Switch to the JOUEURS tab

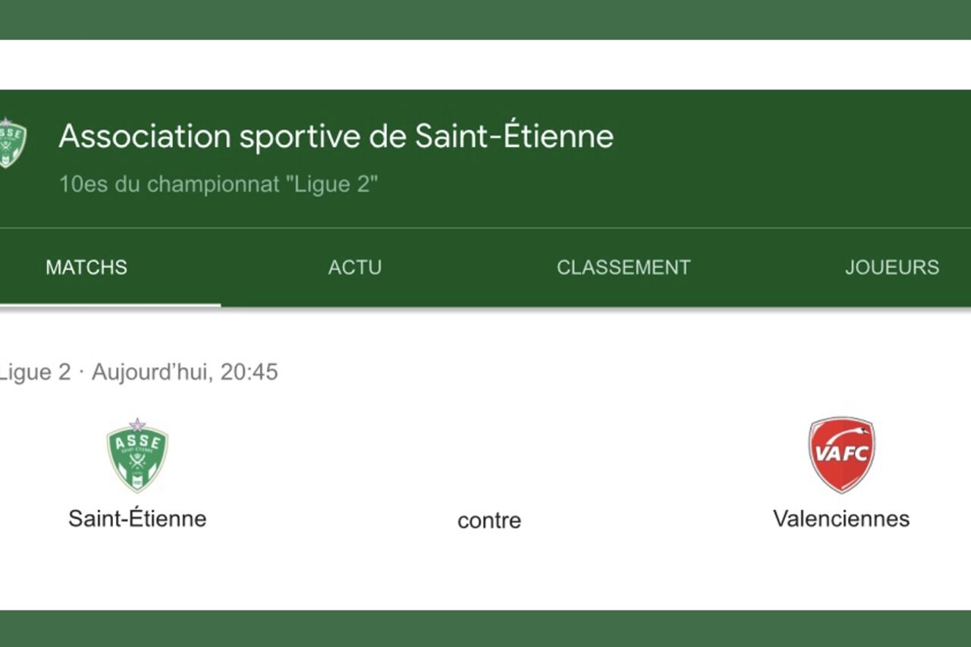892,267
